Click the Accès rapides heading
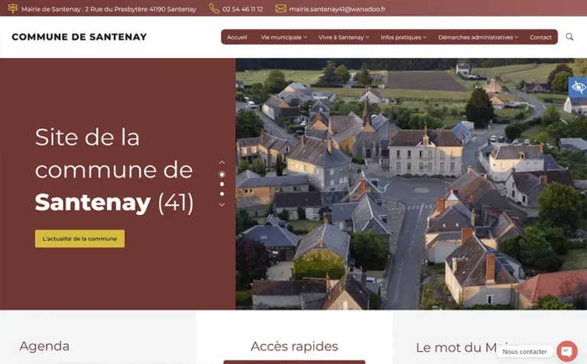Image resolution: width=587 pixels, height=364 pixels. [294, 346]
